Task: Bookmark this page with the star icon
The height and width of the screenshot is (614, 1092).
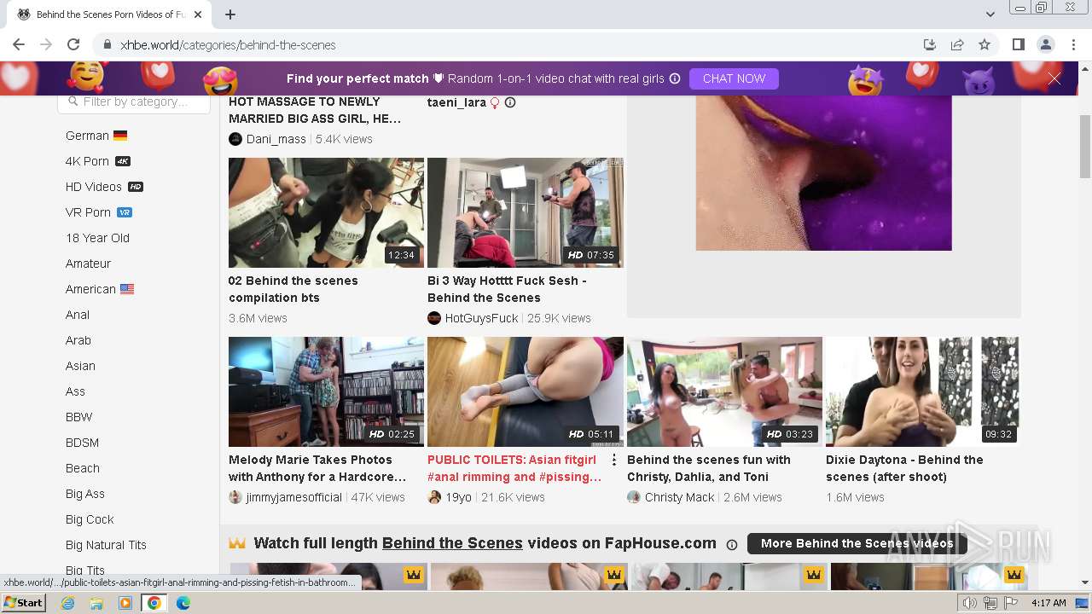Action: [x=985, y=44]
